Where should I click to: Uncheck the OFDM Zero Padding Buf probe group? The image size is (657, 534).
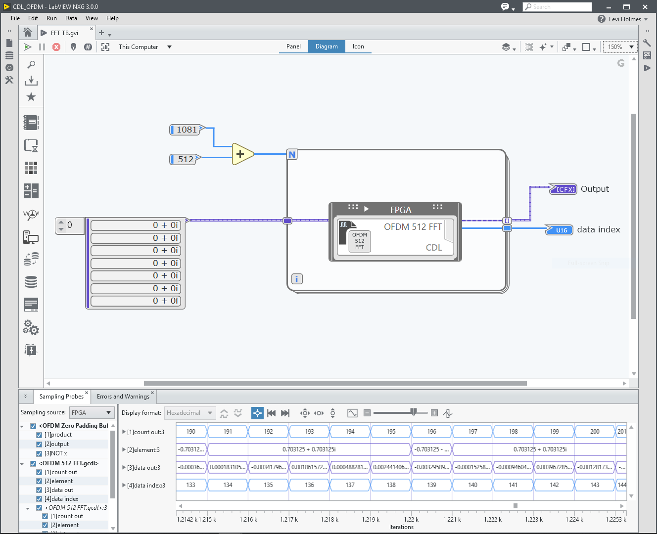tap(33, 426)
